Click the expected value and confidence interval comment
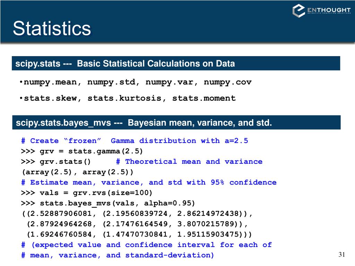The width and height of the screenshot is (355, 266). [x=147, y=245]
